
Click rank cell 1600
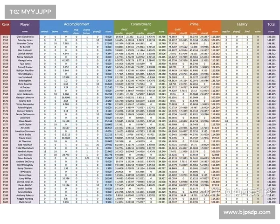click(6, 202)
